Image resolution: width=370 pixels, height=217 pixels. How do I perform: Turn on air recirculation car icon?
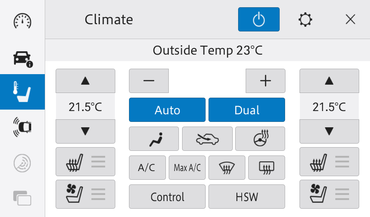(207, 139)
